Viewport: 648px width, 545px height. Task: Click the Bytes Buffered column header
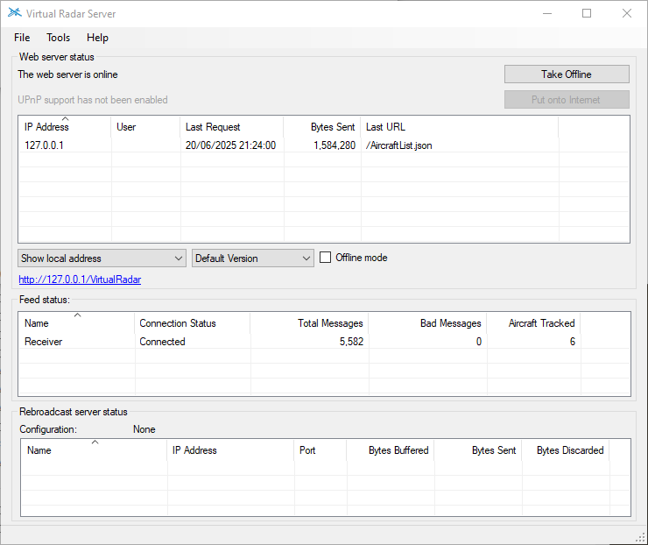(x=391, y=450)
